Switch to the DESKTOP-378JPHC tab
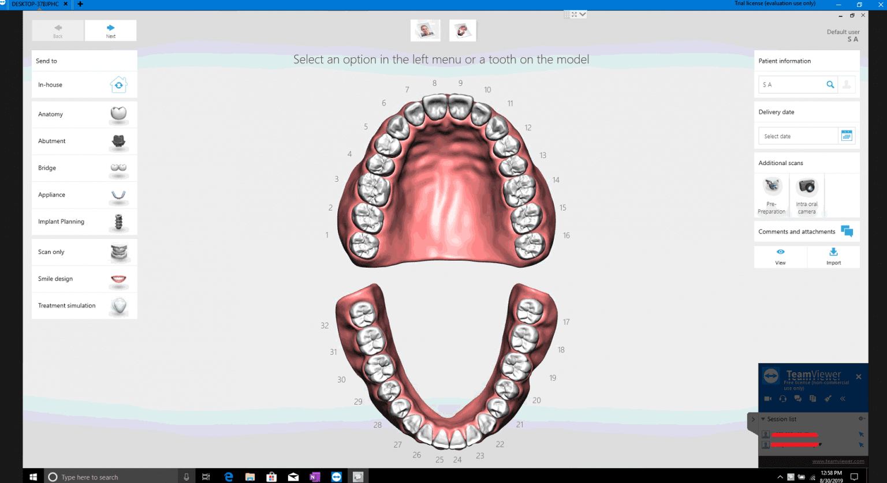This screenshot has width=887, height=483. tap(35, 4)
